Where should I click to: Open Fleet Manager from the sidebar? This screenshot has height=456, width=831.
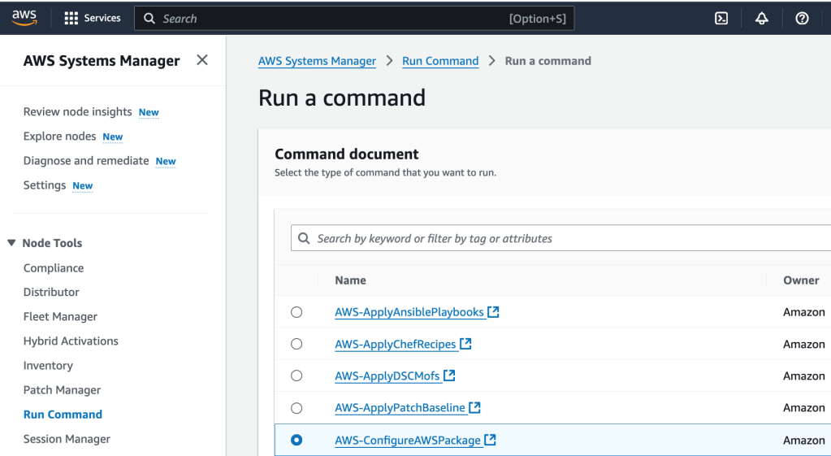60,316
